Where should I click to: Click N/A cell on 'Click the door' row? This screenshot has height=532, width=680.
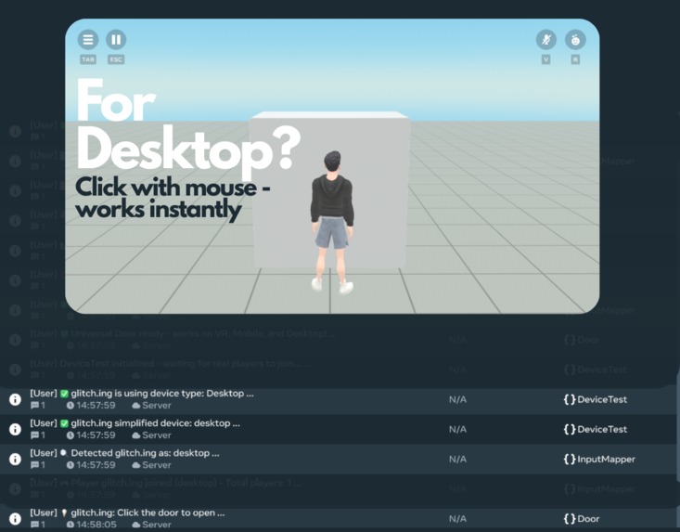click(457, 519)
